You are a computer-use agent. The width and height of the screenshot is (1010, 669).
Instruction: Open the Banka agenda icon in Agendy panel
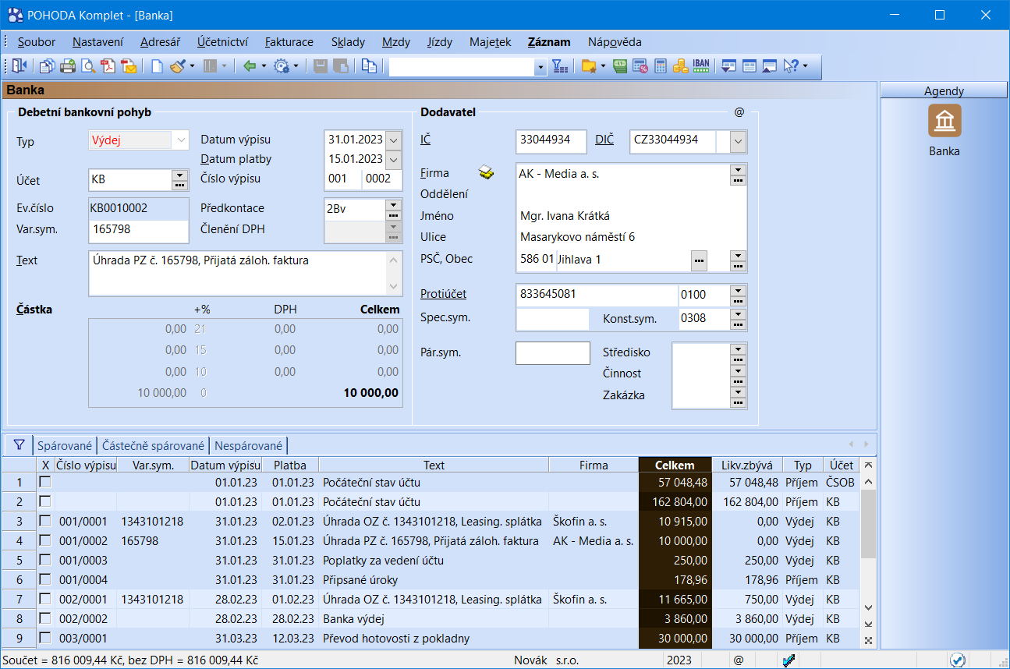(x=944, y=121)
